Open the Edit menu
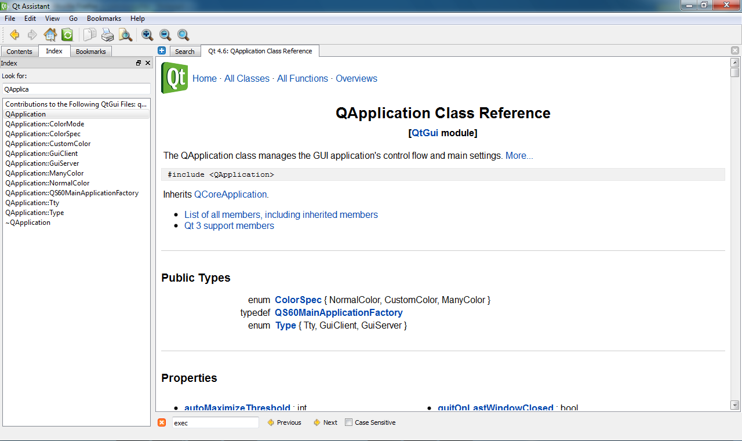742x441 pixels. pyautogui.click(x=30, y=19)
